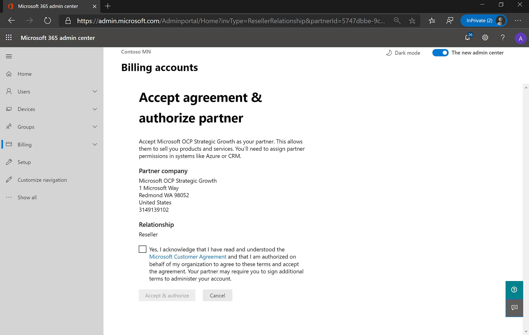Image resolution: width=529 pixels, height=335 pixels.
Task: Click the Cancel button
Action: tap(217, 295)
